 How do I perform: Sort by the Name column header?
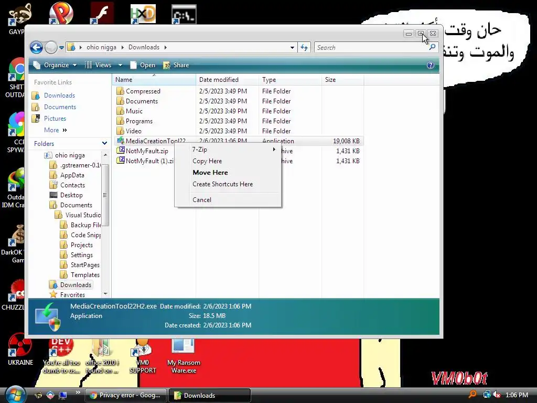click(x=154, y=80)
